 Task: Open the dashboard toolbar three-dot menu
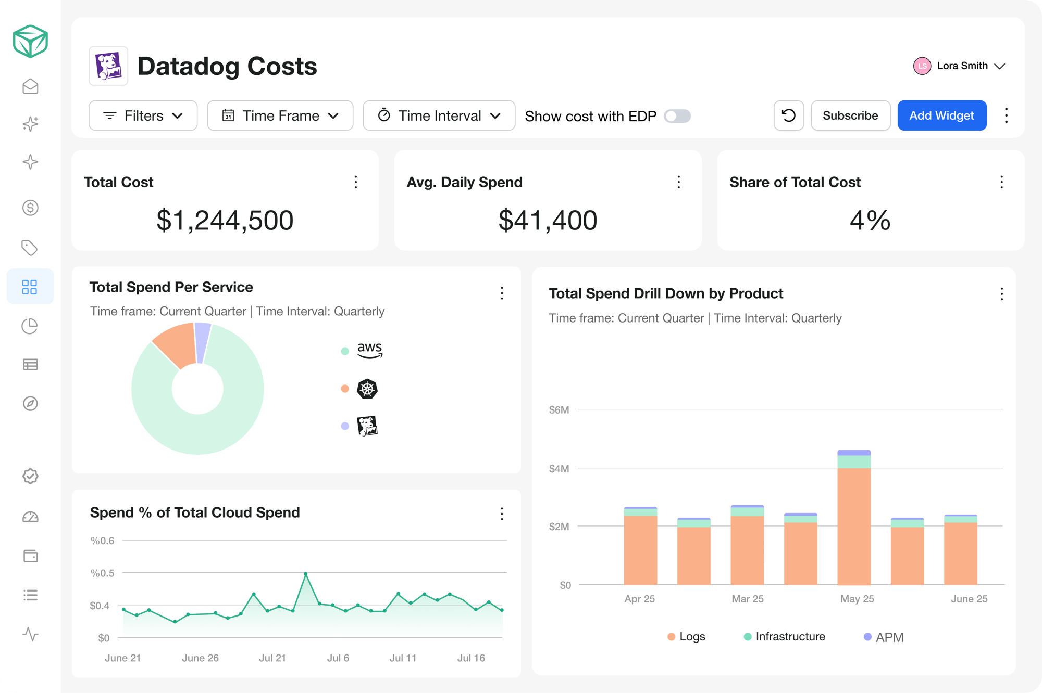pyautogui.click(x=1006, y=115)
